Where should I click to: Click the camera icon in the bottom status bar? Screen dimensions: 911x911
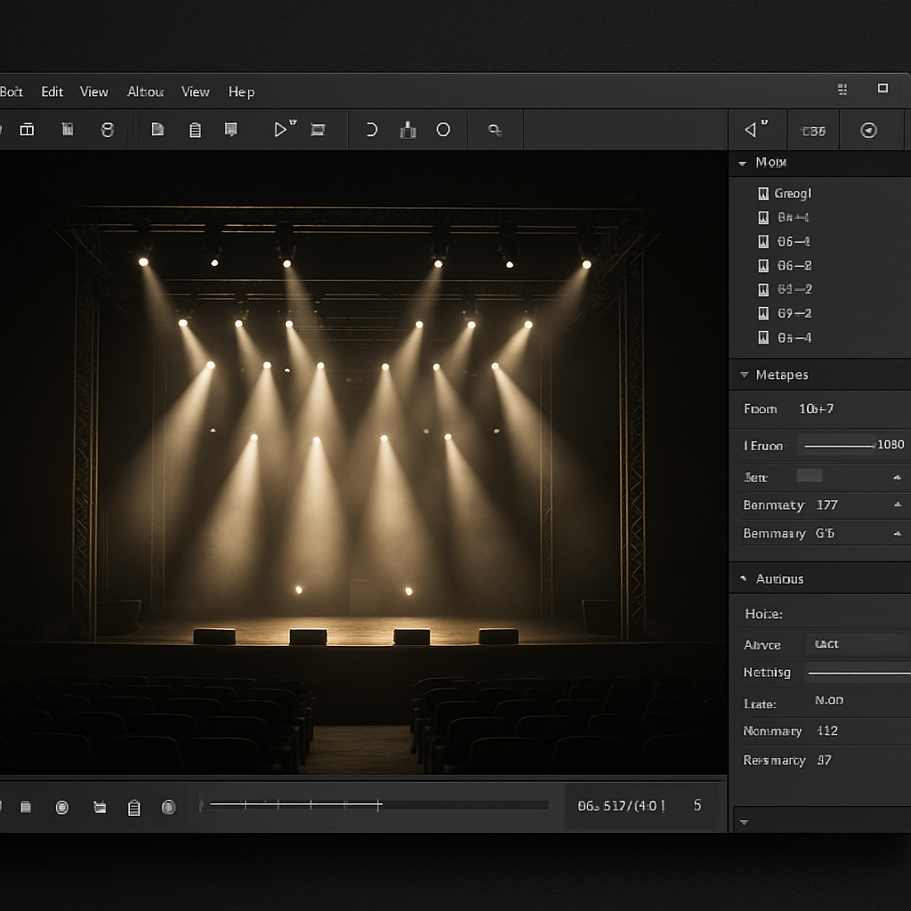(x=99, y=807)
